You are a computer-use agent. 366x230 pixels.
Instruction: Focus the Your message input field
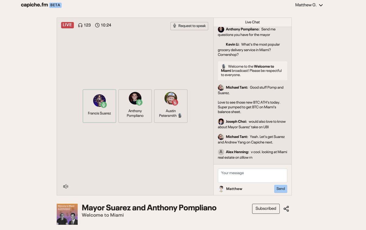[x=253, y=176]
